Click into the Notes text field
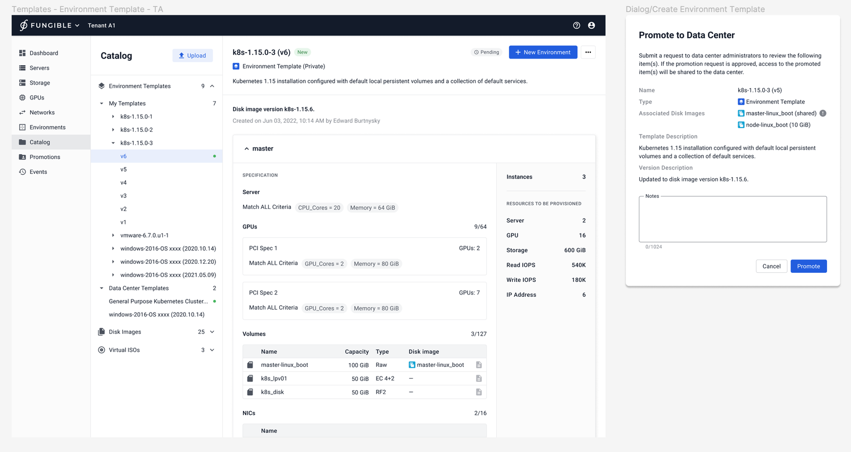 click(732, 220)
